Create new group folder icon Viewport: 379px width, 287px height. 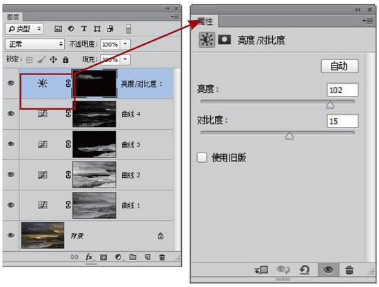click(x=133, y=257)
